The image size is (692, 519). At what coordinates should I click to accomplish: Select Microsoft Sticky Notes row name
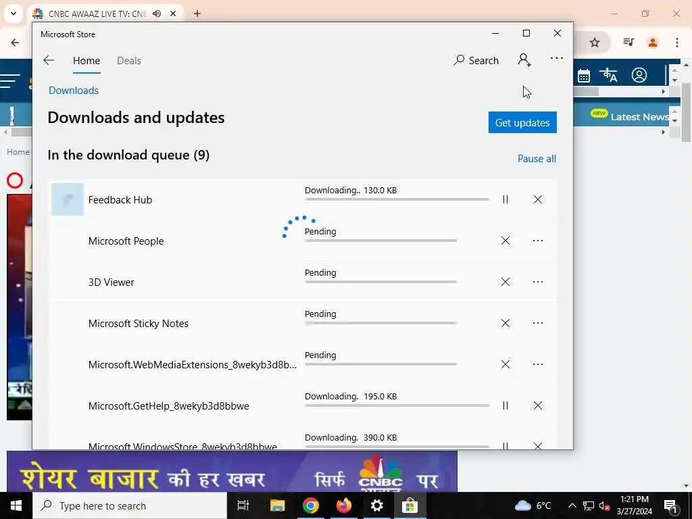click(x=138, y=324)
